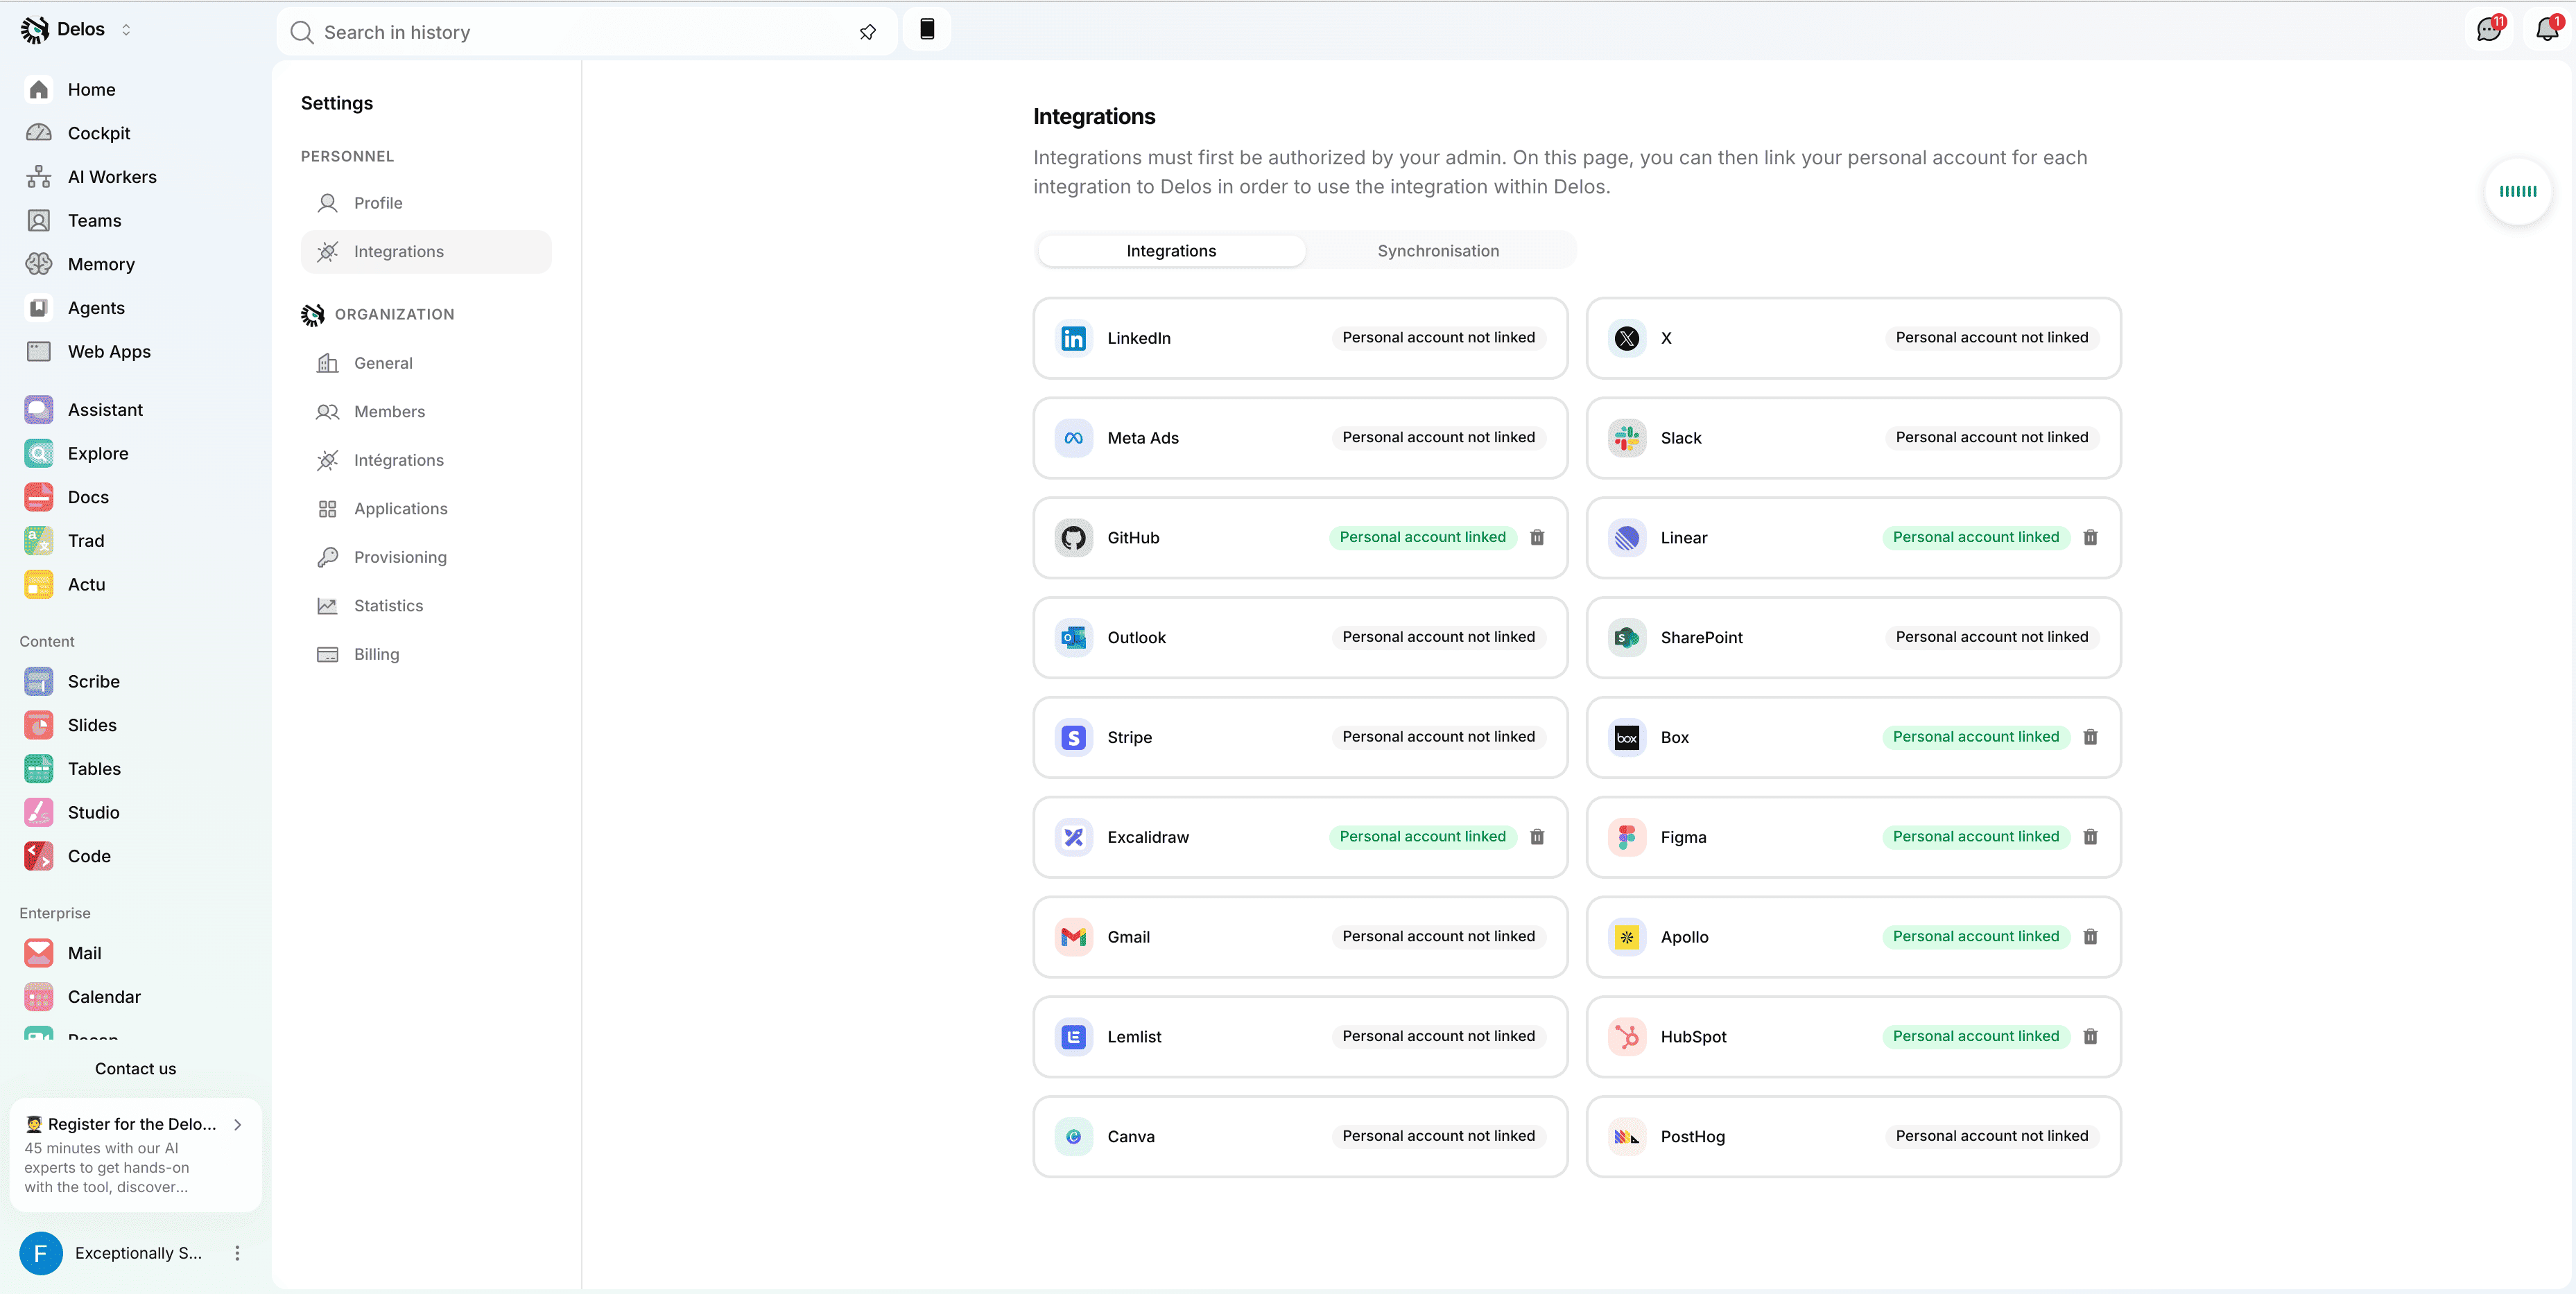Select the Integrations tab

[1171, 251]
